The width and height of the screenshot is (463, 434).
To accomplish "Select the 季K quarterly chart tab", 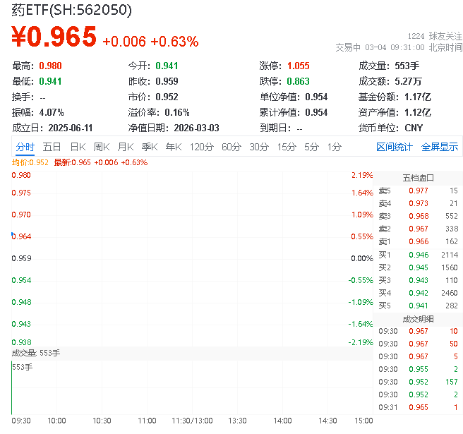I will (x=150, y=147).
